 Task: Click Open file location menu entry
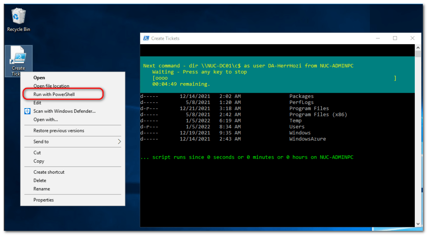51,86
